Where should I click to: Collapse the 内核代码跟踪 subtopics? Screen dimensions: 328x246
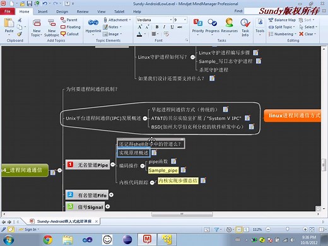(x=152, y=183)
